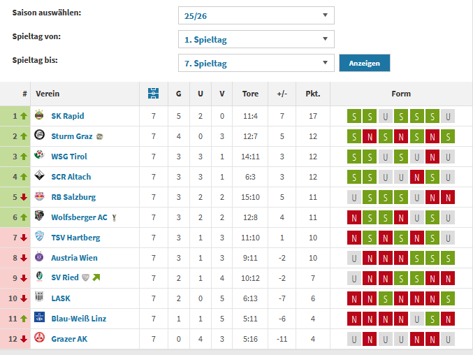Open the SCR Altach club link

pyautogui.click(x=71, y=177)
